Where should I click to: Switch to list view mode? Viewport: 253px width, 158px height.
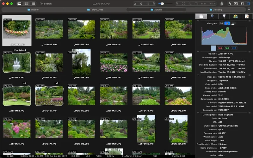tap(34, 3)
